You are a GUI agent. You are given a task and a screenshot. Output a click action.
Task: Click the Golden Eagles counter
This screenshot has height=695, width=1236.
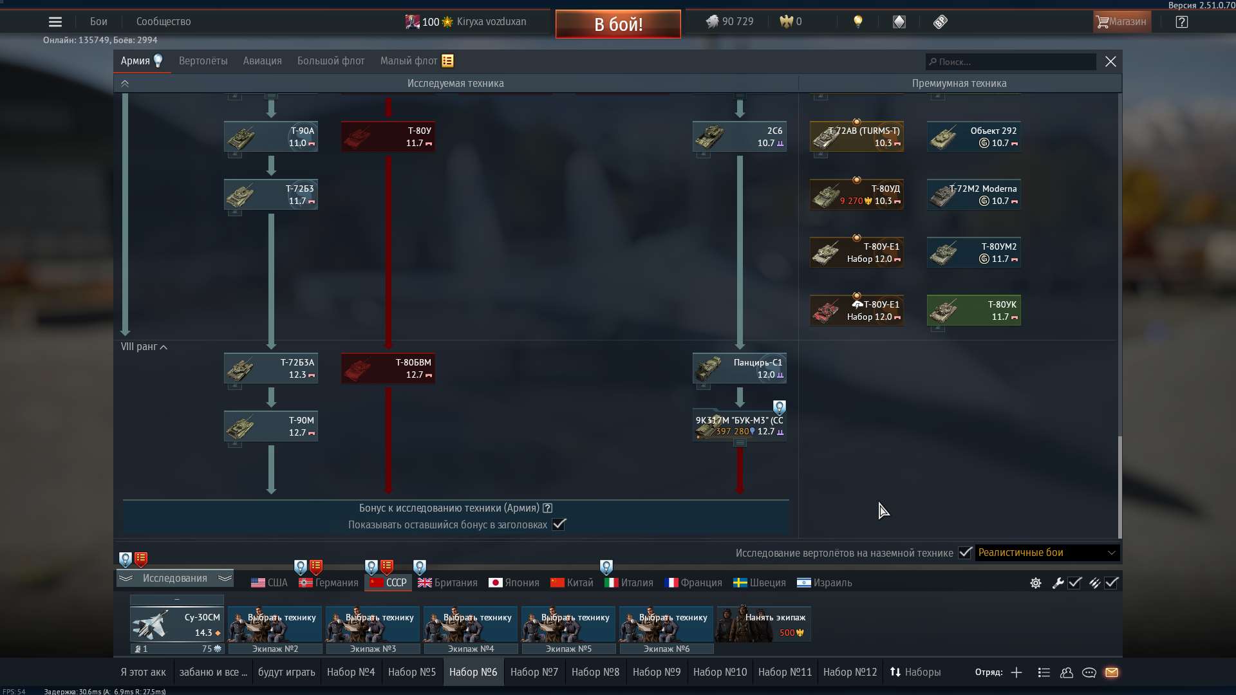pos(789,21)
